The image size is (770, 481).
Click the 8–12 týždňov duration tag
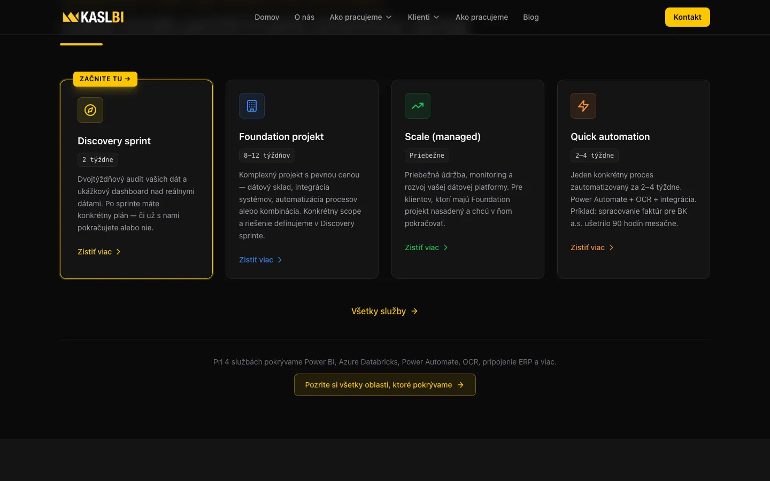tap(267, 156)
